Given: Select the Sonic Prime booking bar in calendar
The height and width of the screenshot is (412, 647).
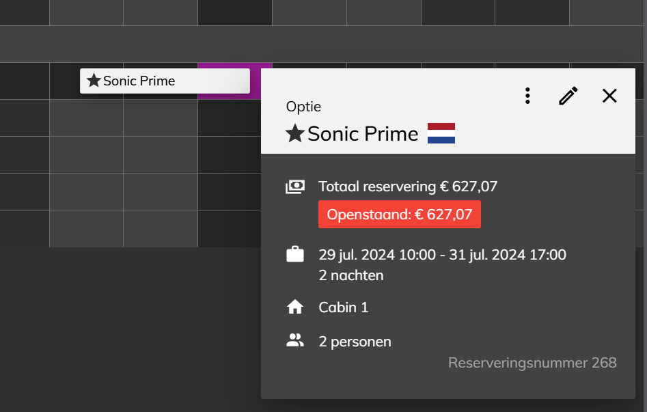Looking at the screenshot, I should pos(165,81).
